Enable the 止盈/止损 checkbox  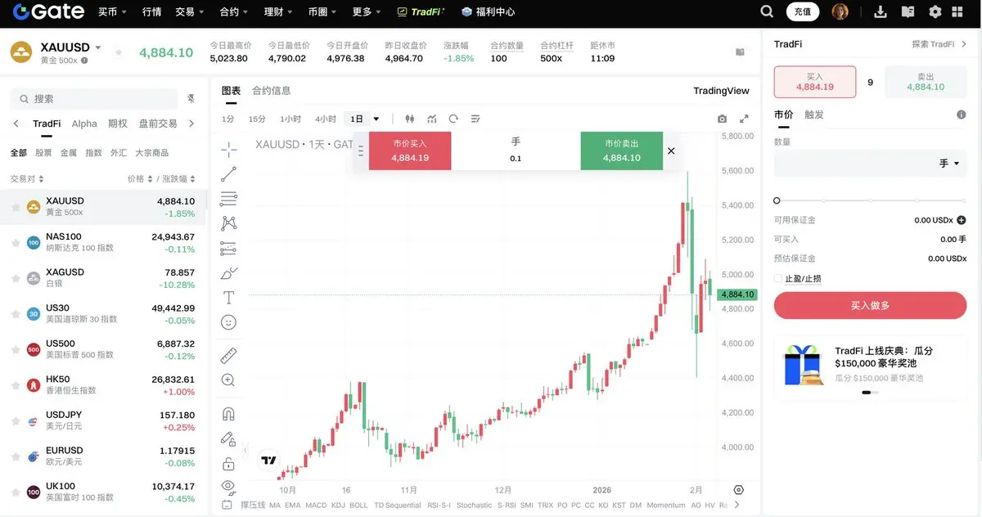pos(778,278)
